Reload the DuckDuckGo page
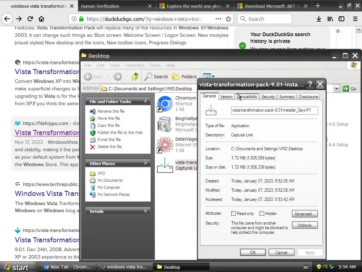The image size is (362, 272). point(30,19)
